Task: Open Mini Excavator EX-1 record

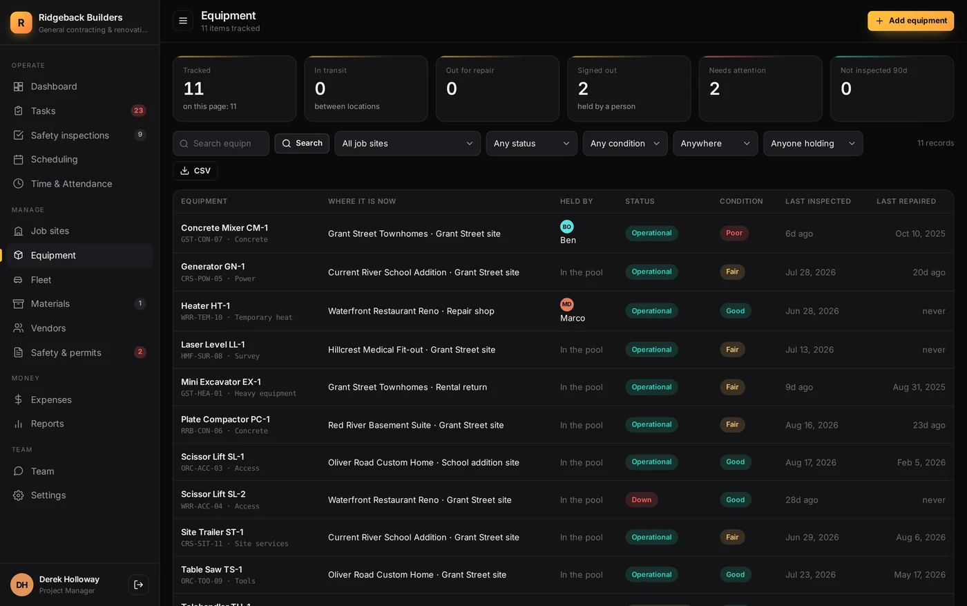Action: pos(221,381)
